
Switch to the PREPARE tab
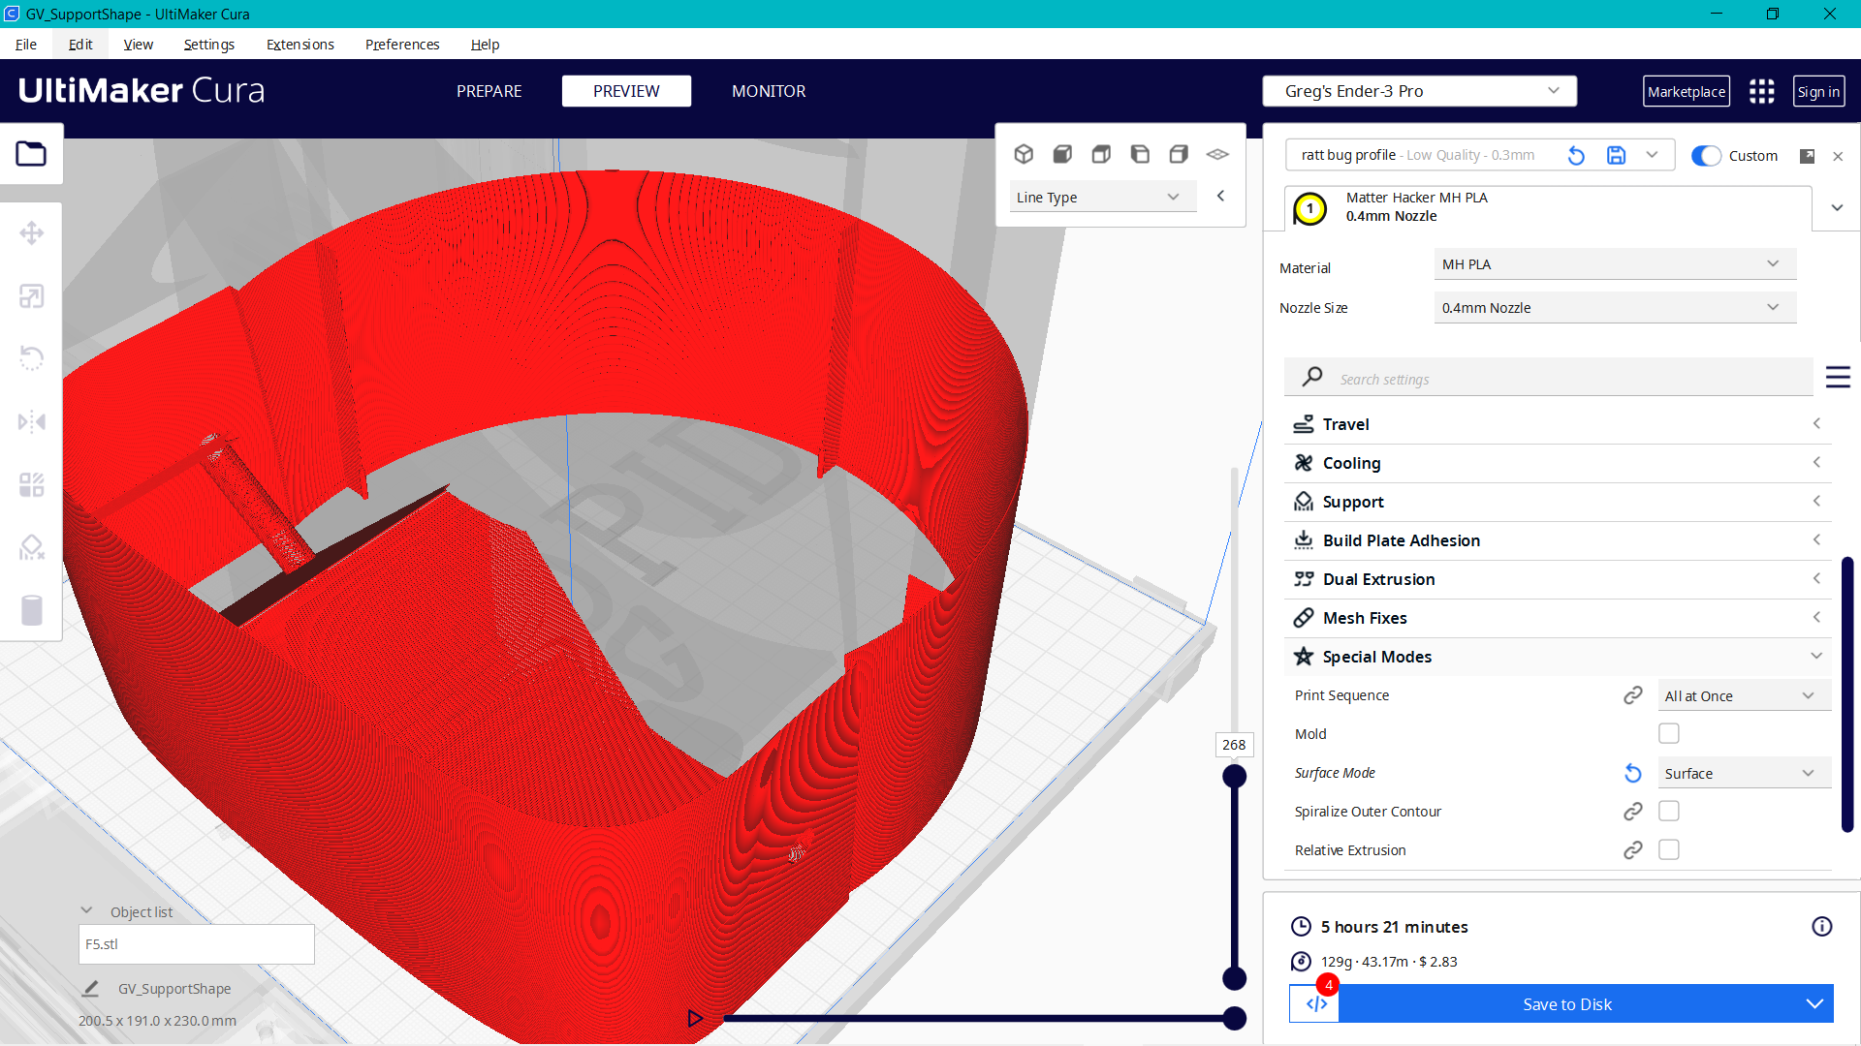click(489, 91)
